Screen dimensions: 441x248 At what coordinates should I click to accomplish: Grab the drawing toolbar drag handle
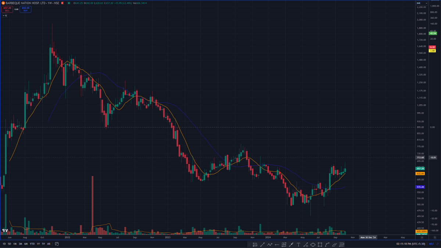[x=249, y=245]
